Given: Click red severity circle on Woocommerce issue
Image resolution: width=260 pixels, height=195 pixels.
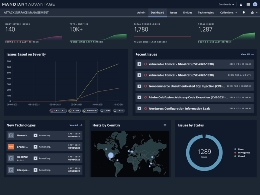Looking at the screenshot, I should point(145,86).
